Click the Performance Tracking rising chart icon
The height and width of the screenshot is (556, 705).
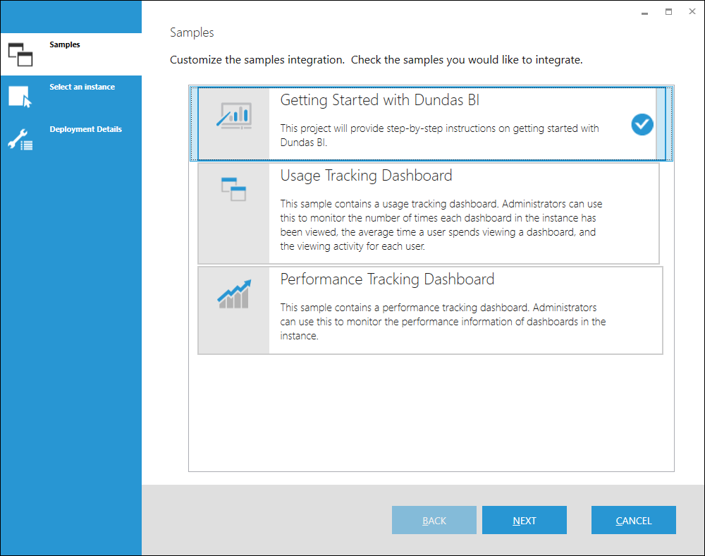point(234,294)
